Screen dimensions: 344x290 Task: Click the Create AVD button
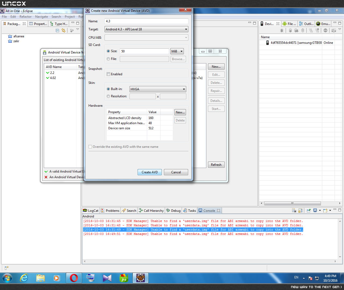click(150, 172)
